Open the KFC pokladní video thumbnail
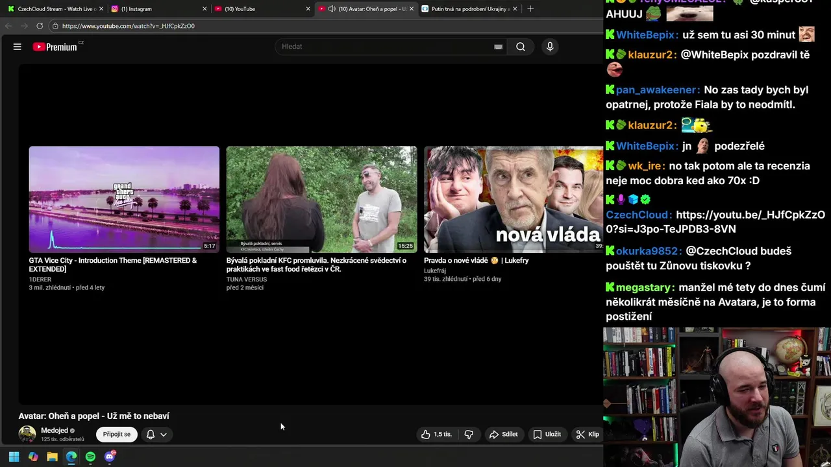The image size is (831, 467). pos(321,199)
